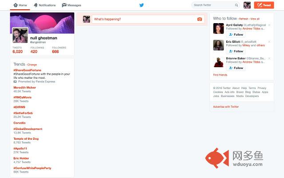284x178 pixels.
Task: Click Find friends link
Action: pyautogui.click(x=220, y=75)
